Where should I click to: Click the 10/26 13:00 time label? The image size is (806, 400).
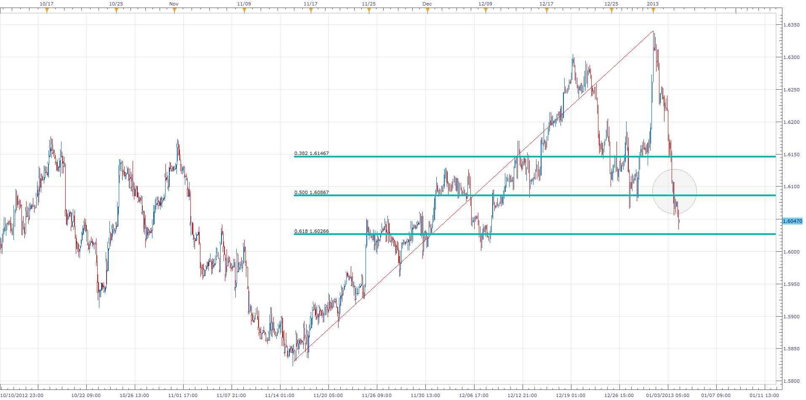pyautogui.click(x=134, y=395)
